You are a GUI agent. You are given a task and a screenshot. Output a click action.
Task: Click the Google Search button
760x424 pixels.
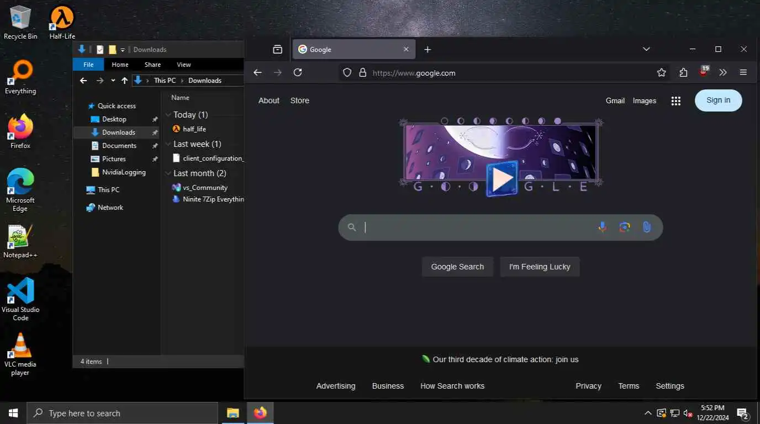(x=457, y=267)
